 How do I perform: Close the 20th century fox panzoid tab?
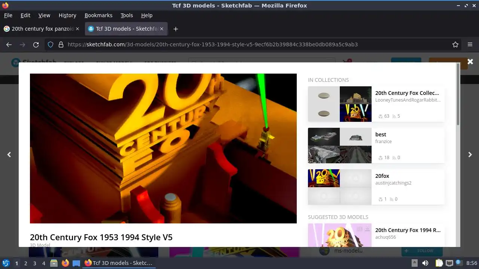tap(77, 29)
